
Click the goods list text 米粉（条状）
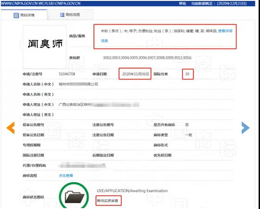[111, 31]
